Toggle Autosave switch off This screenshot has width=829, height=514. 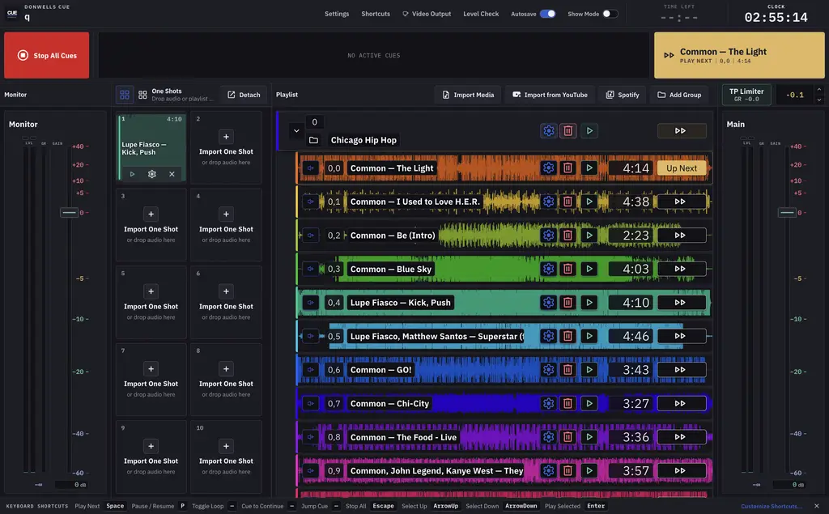[x=548, y=14]
